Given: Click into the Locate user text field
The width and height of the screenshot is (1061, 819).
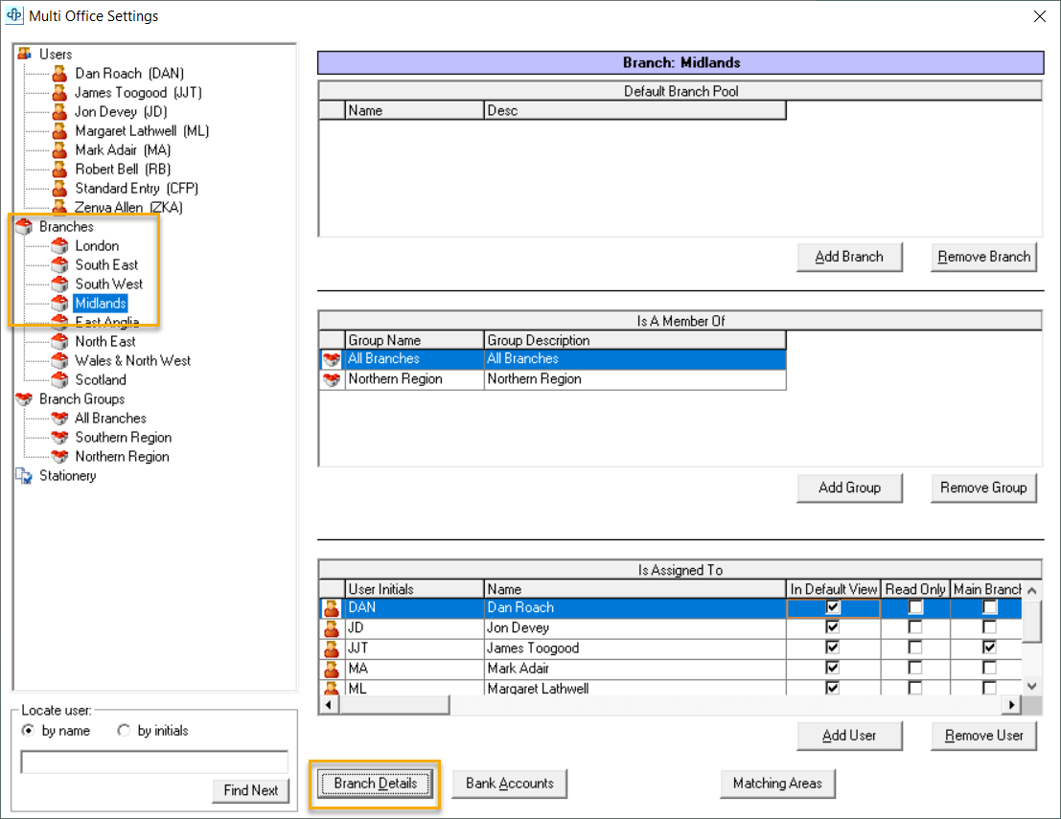Looking at the screenshot, I should (x=154, y=762).
